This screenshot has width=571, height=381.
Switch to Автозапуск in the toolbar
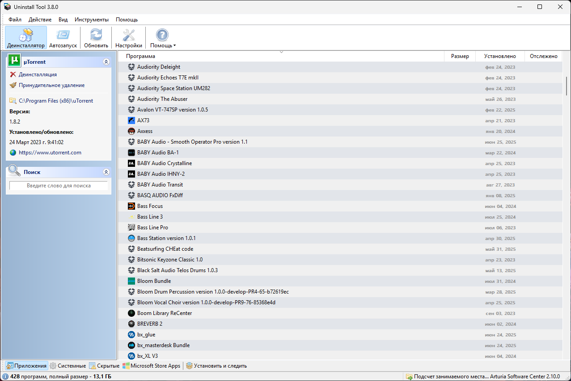click(63, 38)
